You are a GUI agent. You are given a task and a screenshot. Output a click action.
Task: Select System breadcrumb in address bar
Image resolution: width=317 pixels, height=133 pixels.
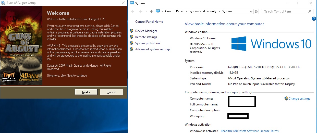tap(227, 11)
